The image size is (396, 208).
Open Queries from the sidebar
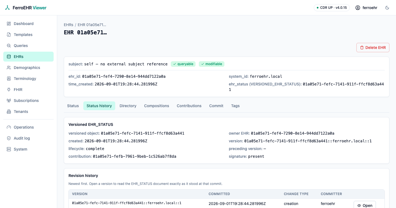28,46
